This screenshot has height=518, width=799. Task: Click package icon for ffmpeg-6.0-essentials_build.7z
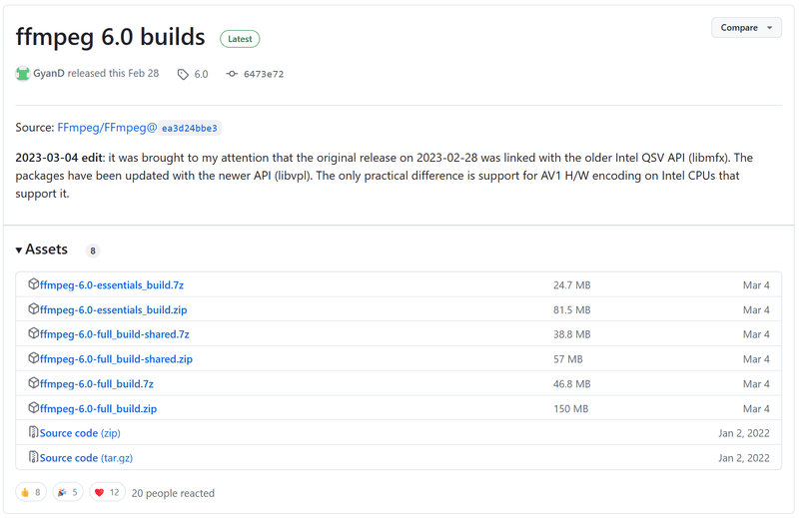click(34, 284)
